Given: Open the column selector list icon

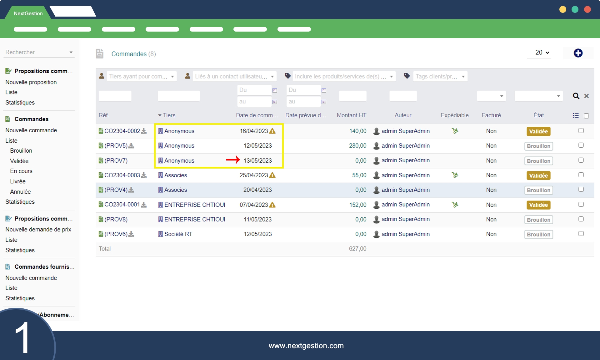Looking at the screenshot, I should [x=575, y=115].
